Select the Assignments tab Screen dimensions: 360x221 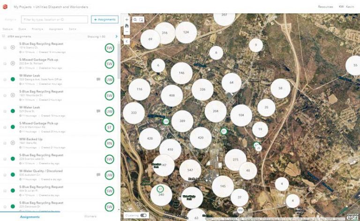tap(30, 217)
